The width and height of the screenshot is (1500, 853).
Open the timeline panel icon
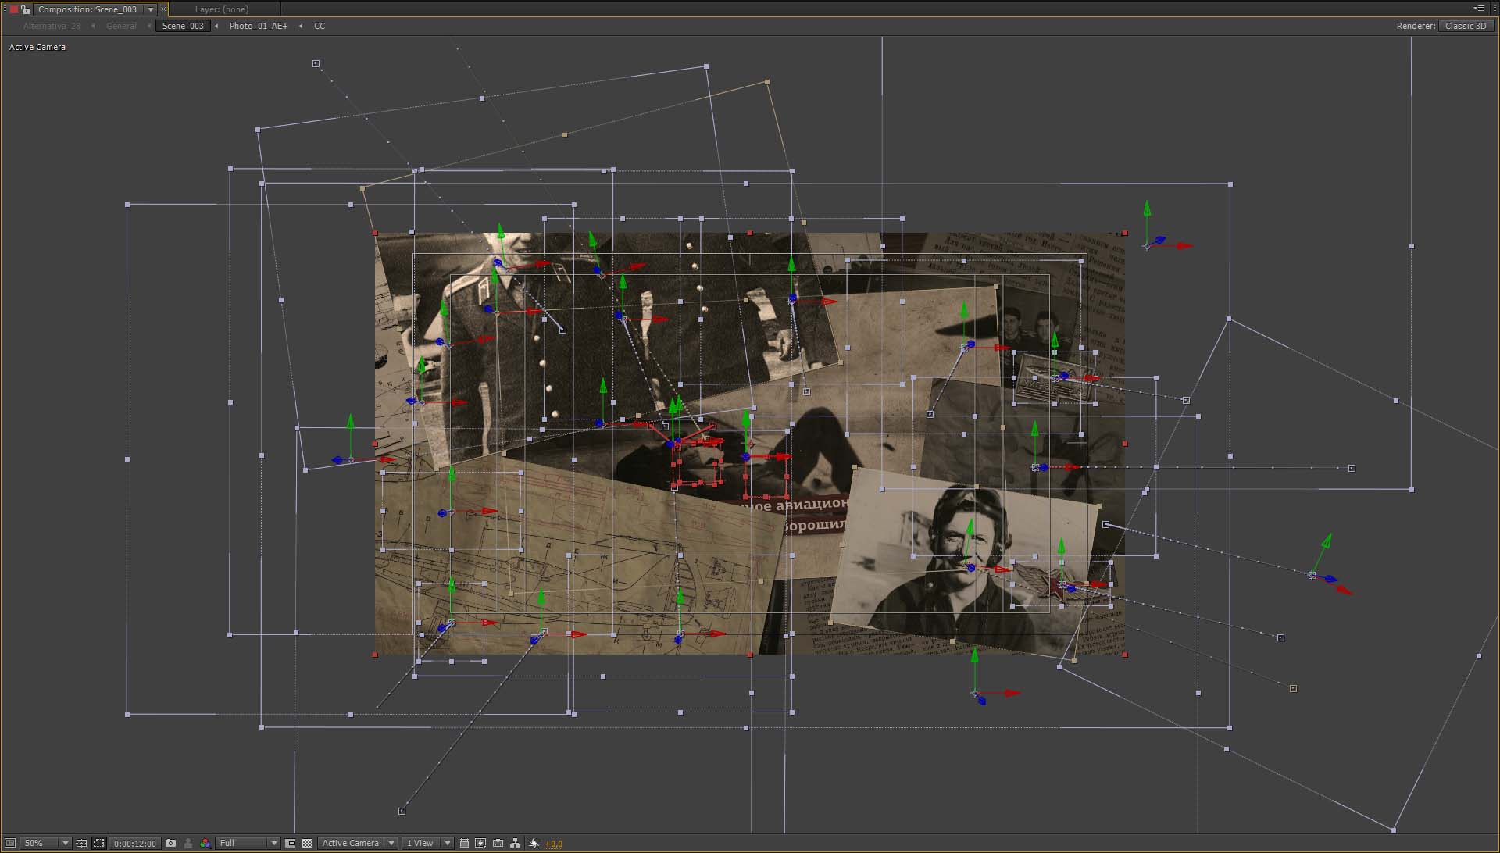click(498, 844)
